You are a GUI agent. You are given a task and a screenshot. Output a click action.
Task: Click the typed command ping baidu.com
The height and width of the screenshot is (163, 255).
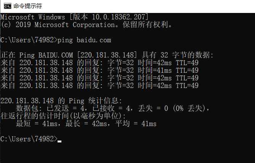[84, 40]
